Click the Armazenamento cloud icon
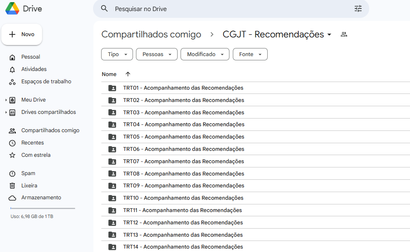 12,198
